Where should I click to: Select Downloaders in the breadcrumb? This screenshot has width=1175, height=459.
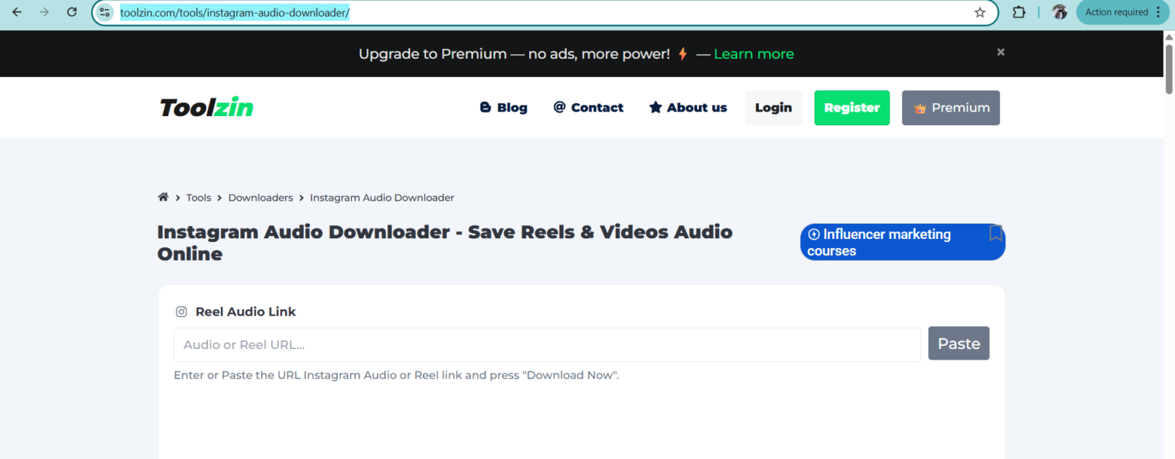click(x=260, y=198)
